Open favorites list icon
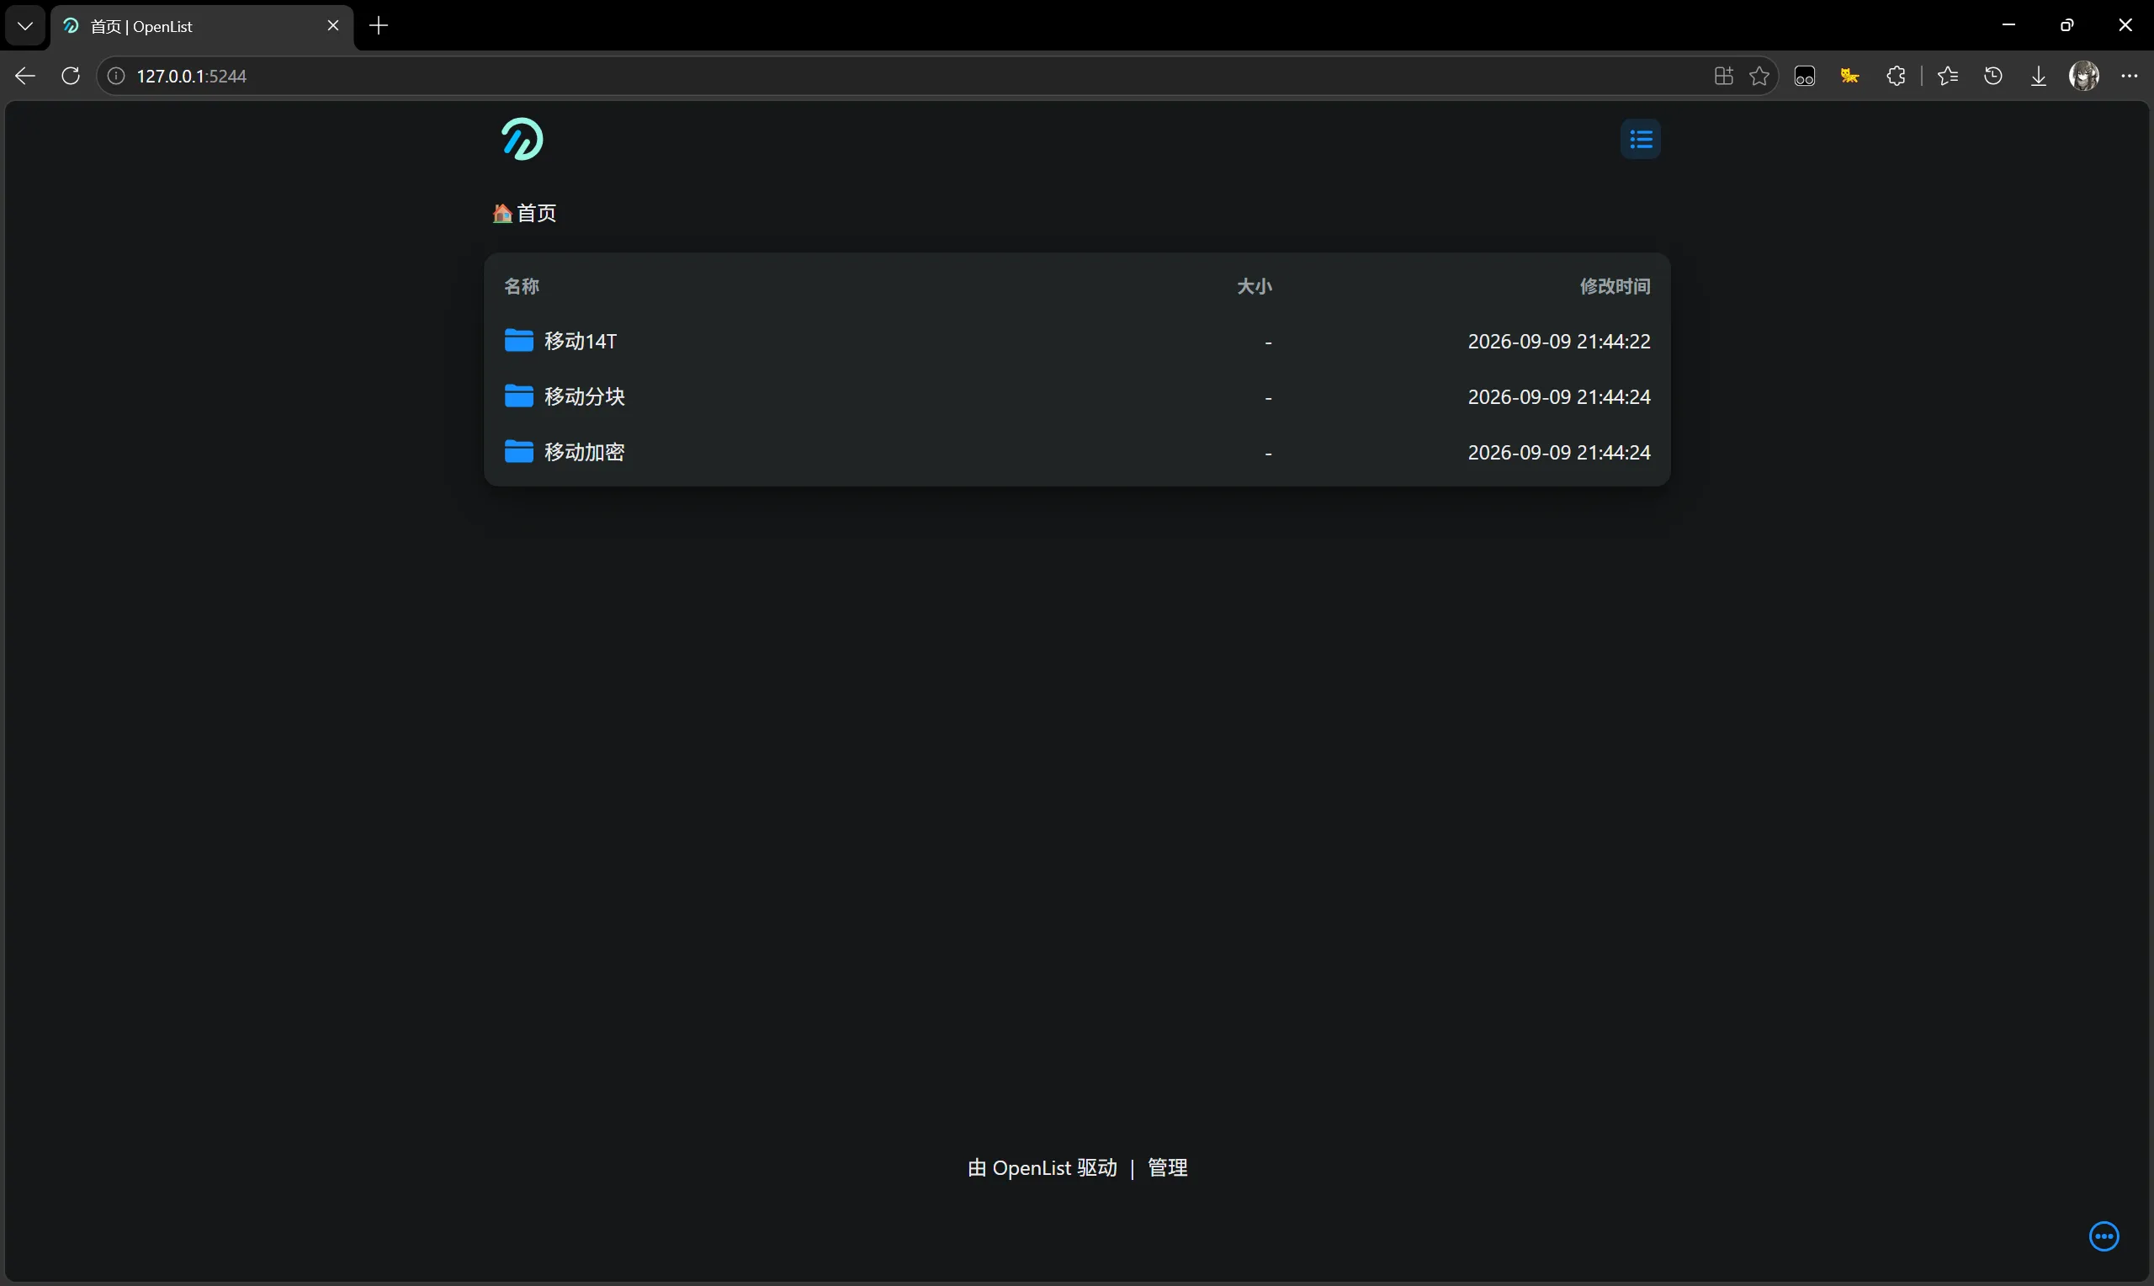The width and height of the screenshot is (2154, 1286). pos(1948,77)
